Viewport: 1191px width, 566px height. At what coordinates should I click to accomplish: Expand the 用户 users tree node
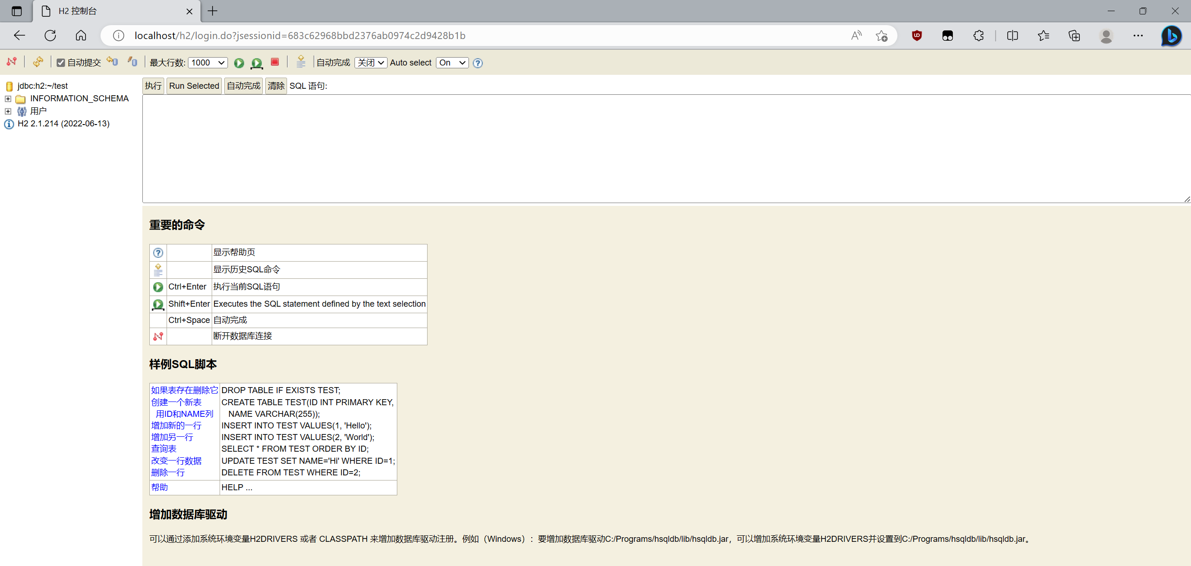8,111
